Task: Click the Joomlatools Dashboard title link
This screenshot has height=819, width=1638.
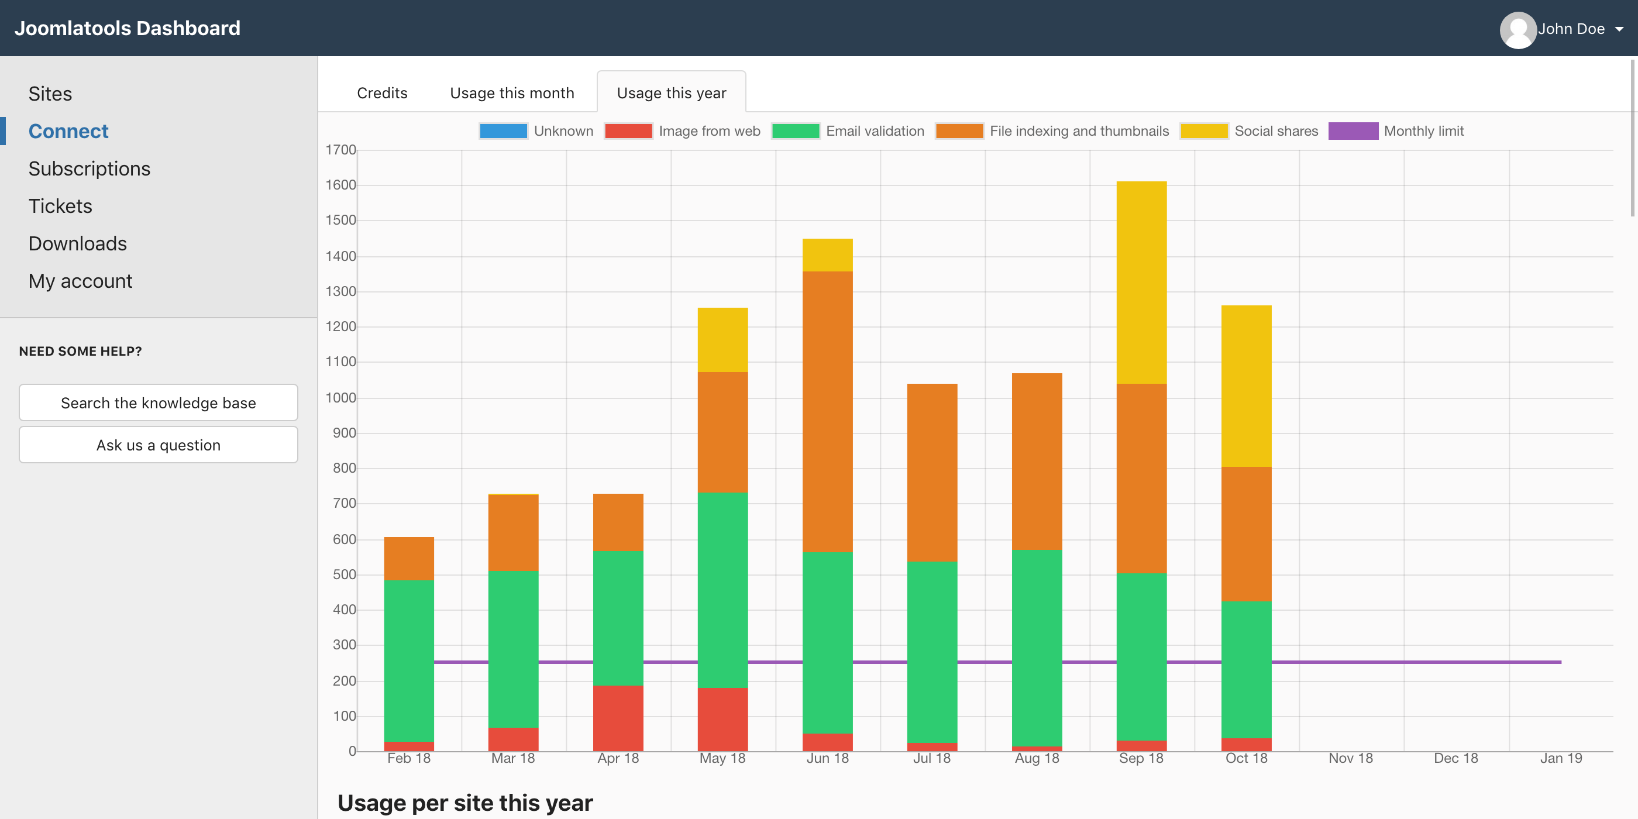Action: point(127,28)
